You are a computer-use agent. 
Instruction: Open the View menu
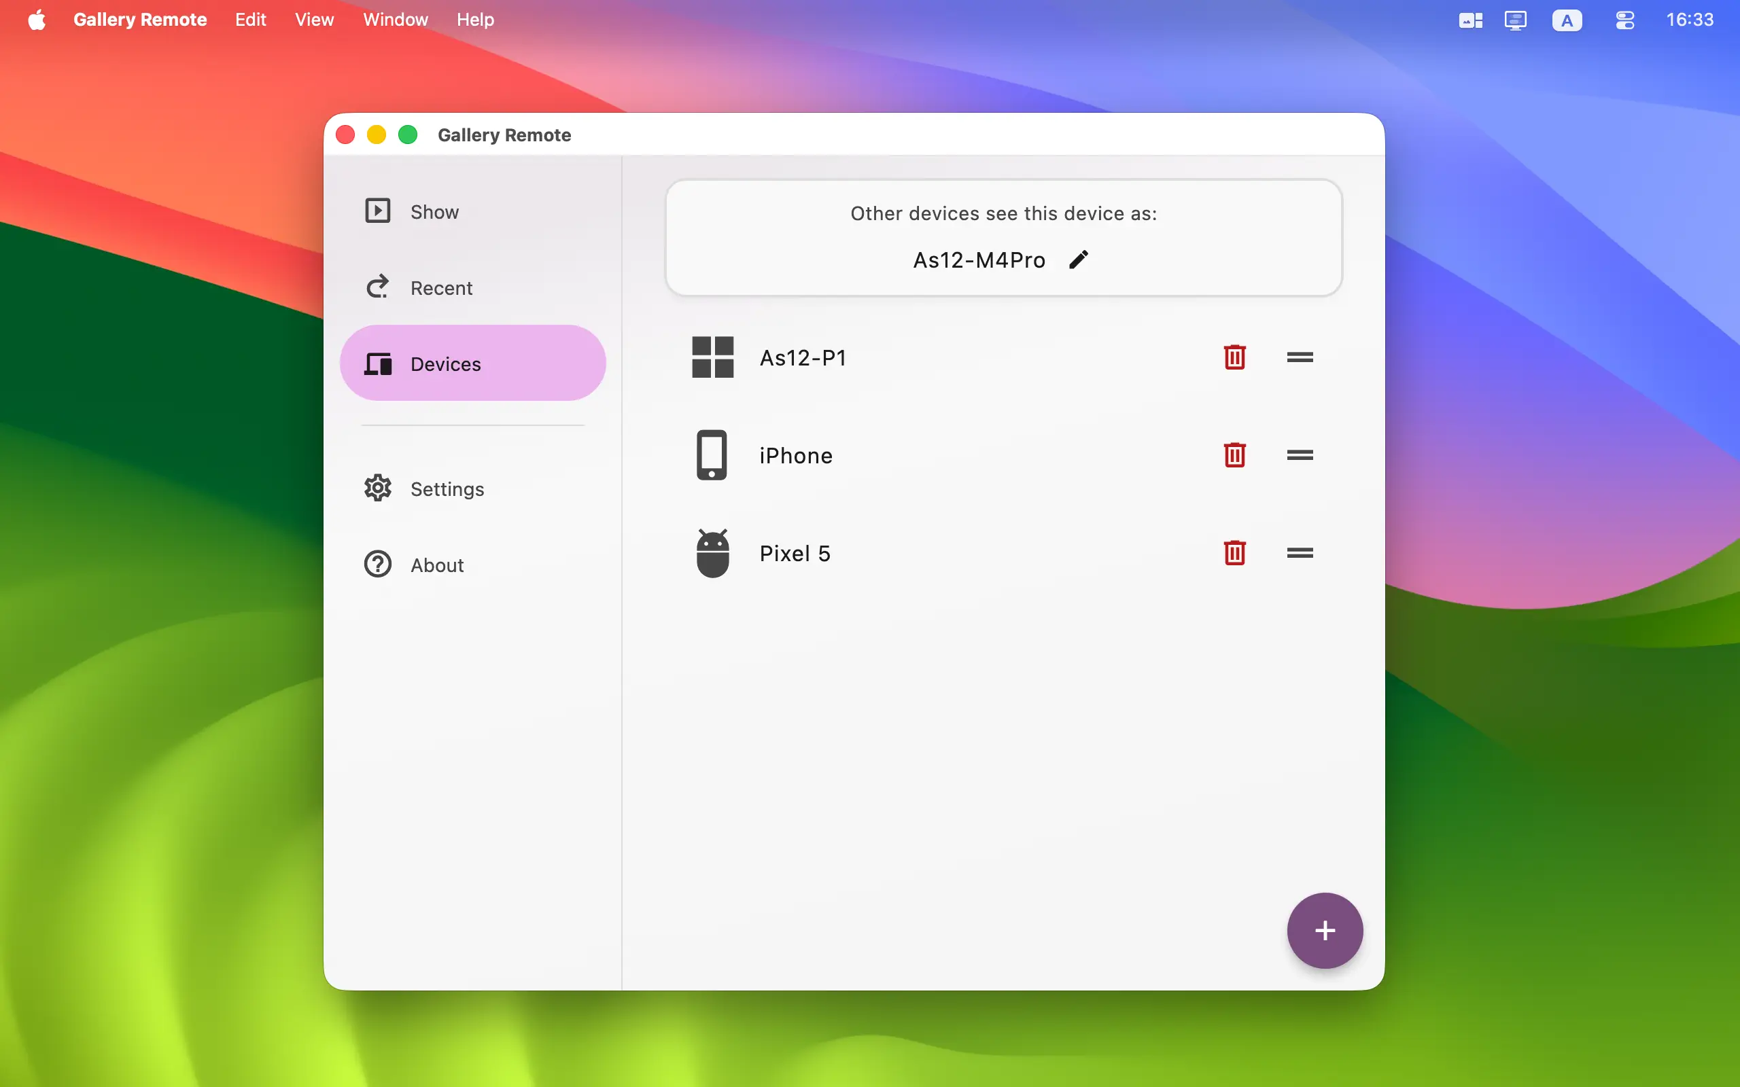coord(314,20)
